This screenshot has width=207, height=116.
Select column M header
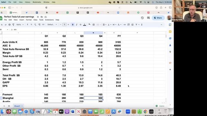93,33
